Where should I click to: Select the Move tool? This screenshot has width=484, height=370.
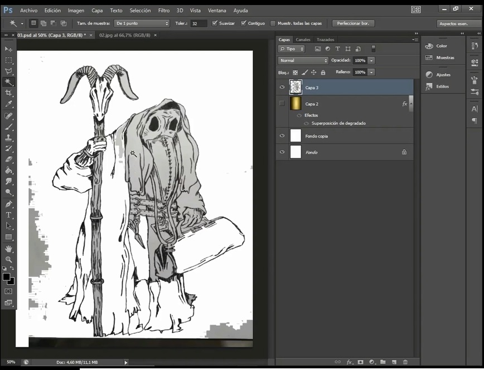8,49
